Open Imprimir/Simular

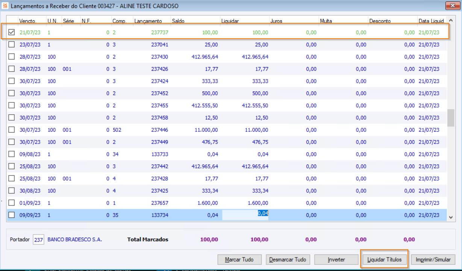[x=433, y=259]
